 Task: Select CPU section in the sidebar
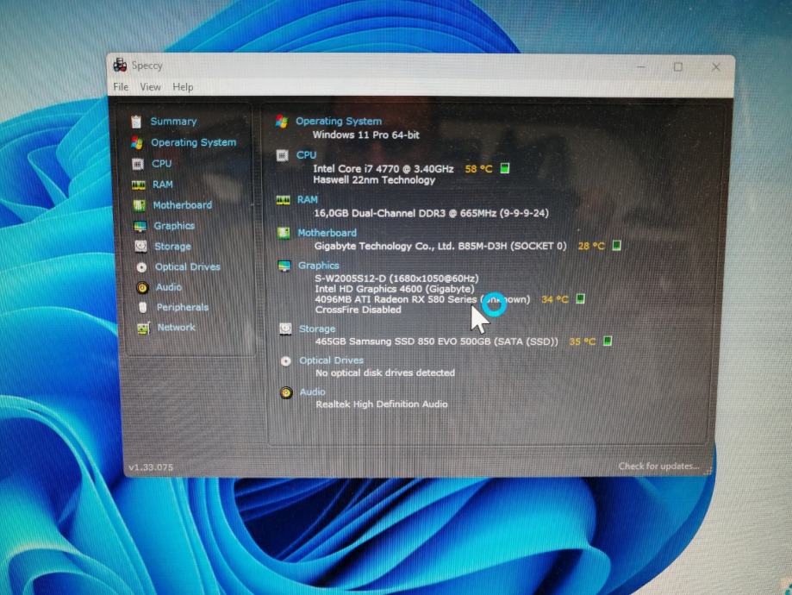[162, 164]
